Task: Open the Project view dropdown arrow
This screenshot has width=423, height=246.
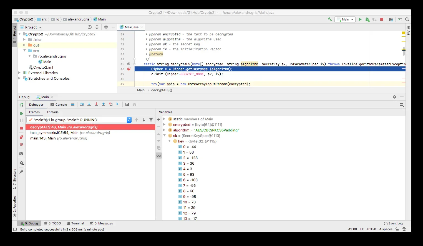Action: pos(40,27)
